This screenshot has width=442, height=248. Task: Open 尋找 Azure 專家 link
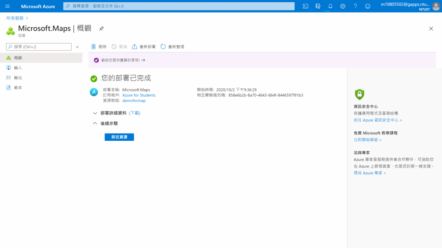pyautogui.click(x=369, y=173)
